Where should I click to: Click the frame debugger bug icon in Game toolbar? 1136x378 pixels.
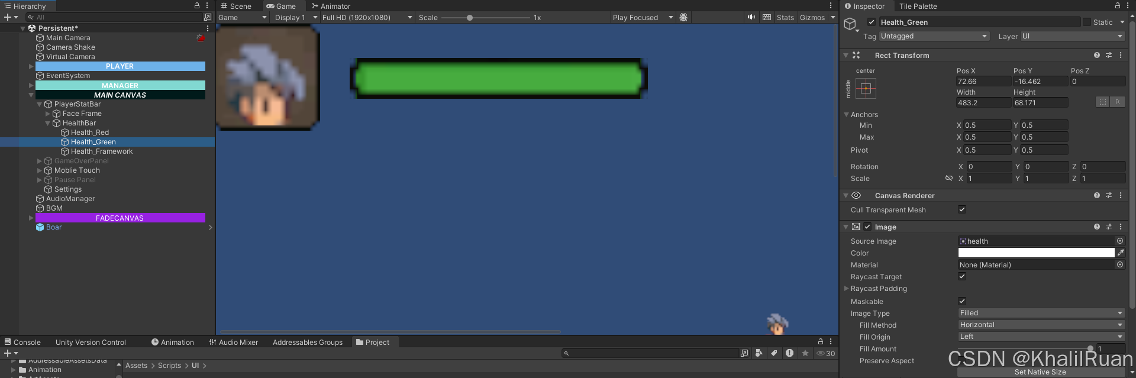pos(683,17)
